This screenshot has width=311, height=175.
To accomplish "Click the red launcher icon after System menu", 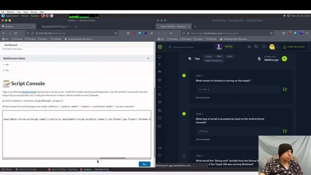I will 43,16.
